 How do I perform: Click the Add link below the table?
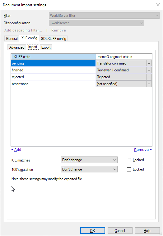pos(18,150)
